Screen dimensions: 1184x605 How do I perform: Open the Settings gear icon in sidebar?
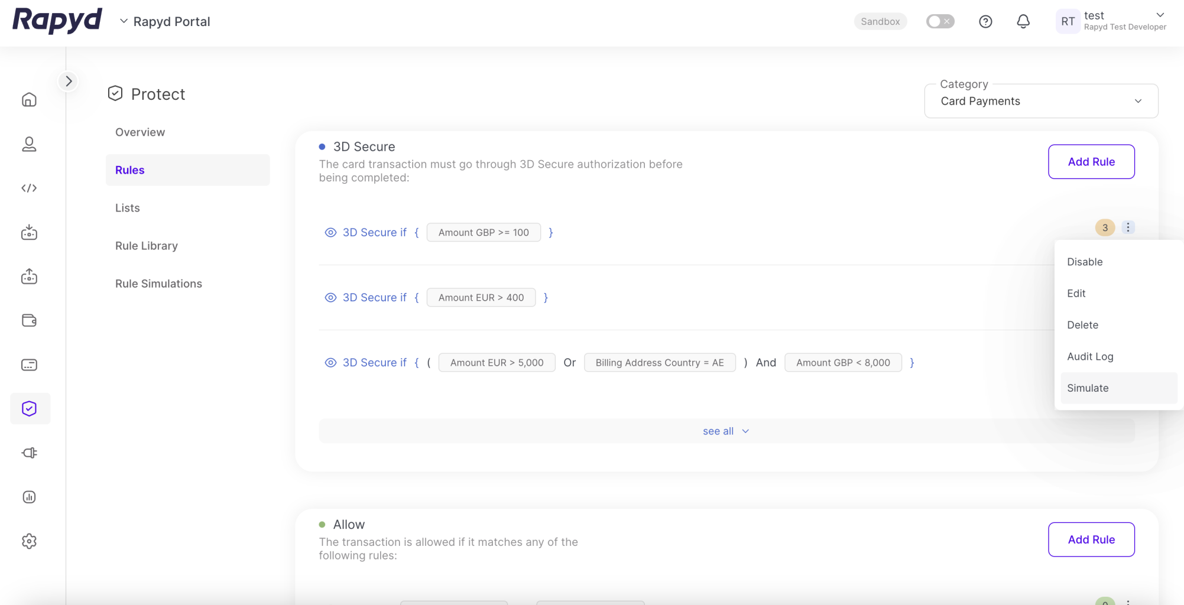point(29,541)
